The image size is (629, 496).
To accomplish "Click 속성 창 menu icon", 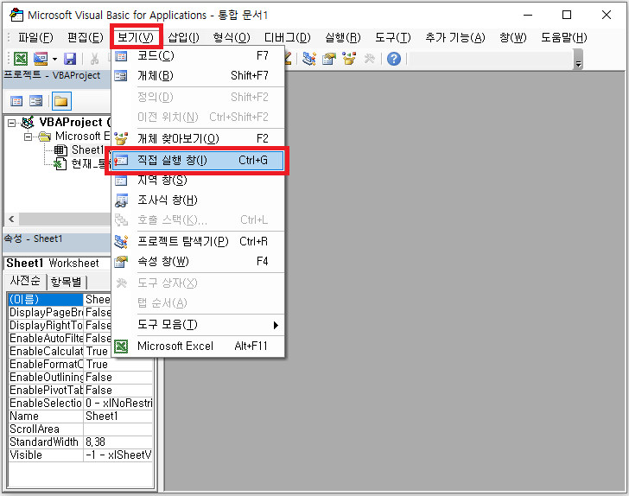I will click(x=121, y=262).
